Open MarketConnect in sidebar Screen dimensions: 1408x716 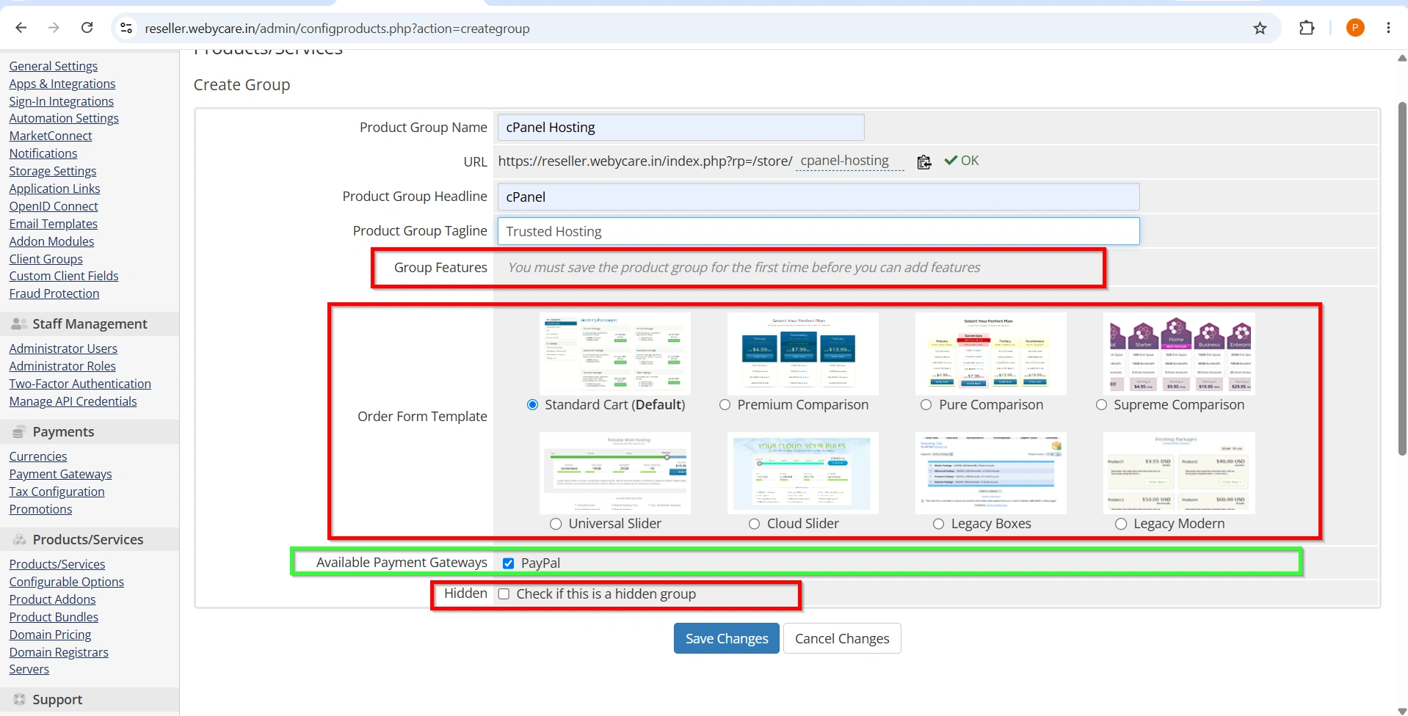click(51, 136)
